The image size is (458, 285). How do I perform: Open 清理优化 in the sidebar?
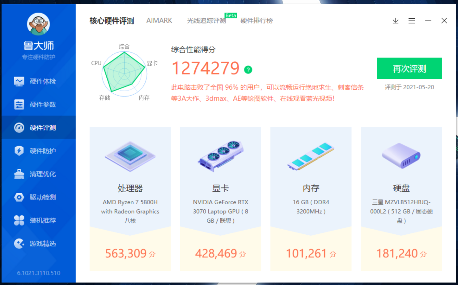click(39, 174)
